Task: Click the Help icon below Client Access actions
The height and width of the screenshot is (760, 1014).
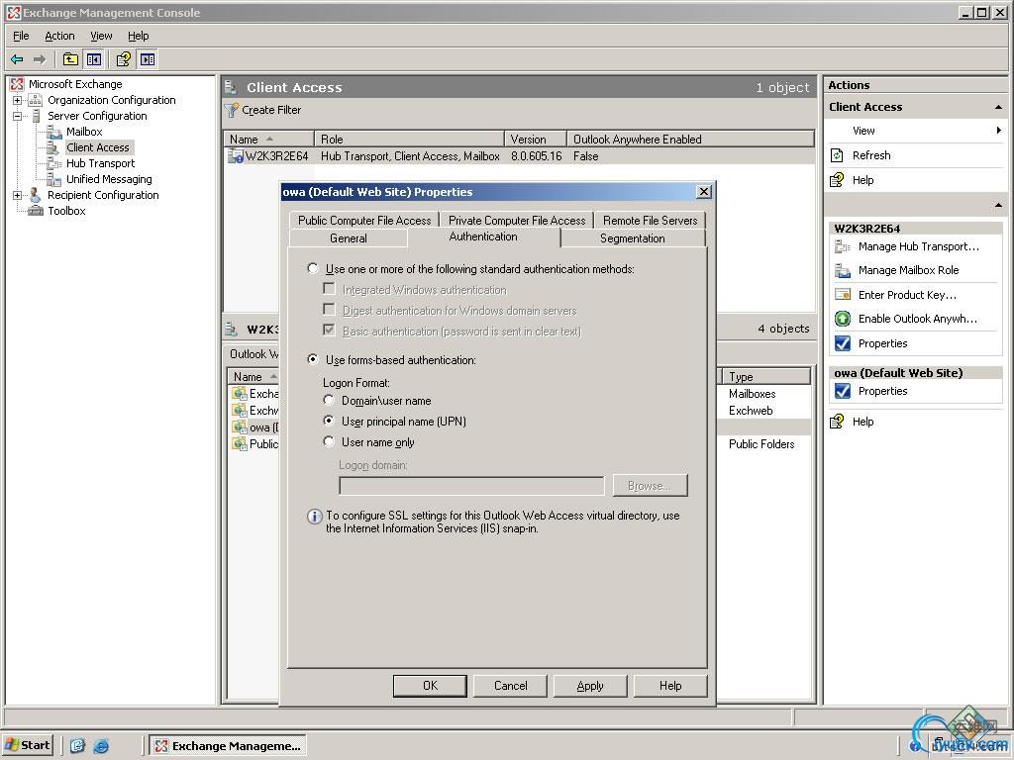Action: click(x=837, y=180)
